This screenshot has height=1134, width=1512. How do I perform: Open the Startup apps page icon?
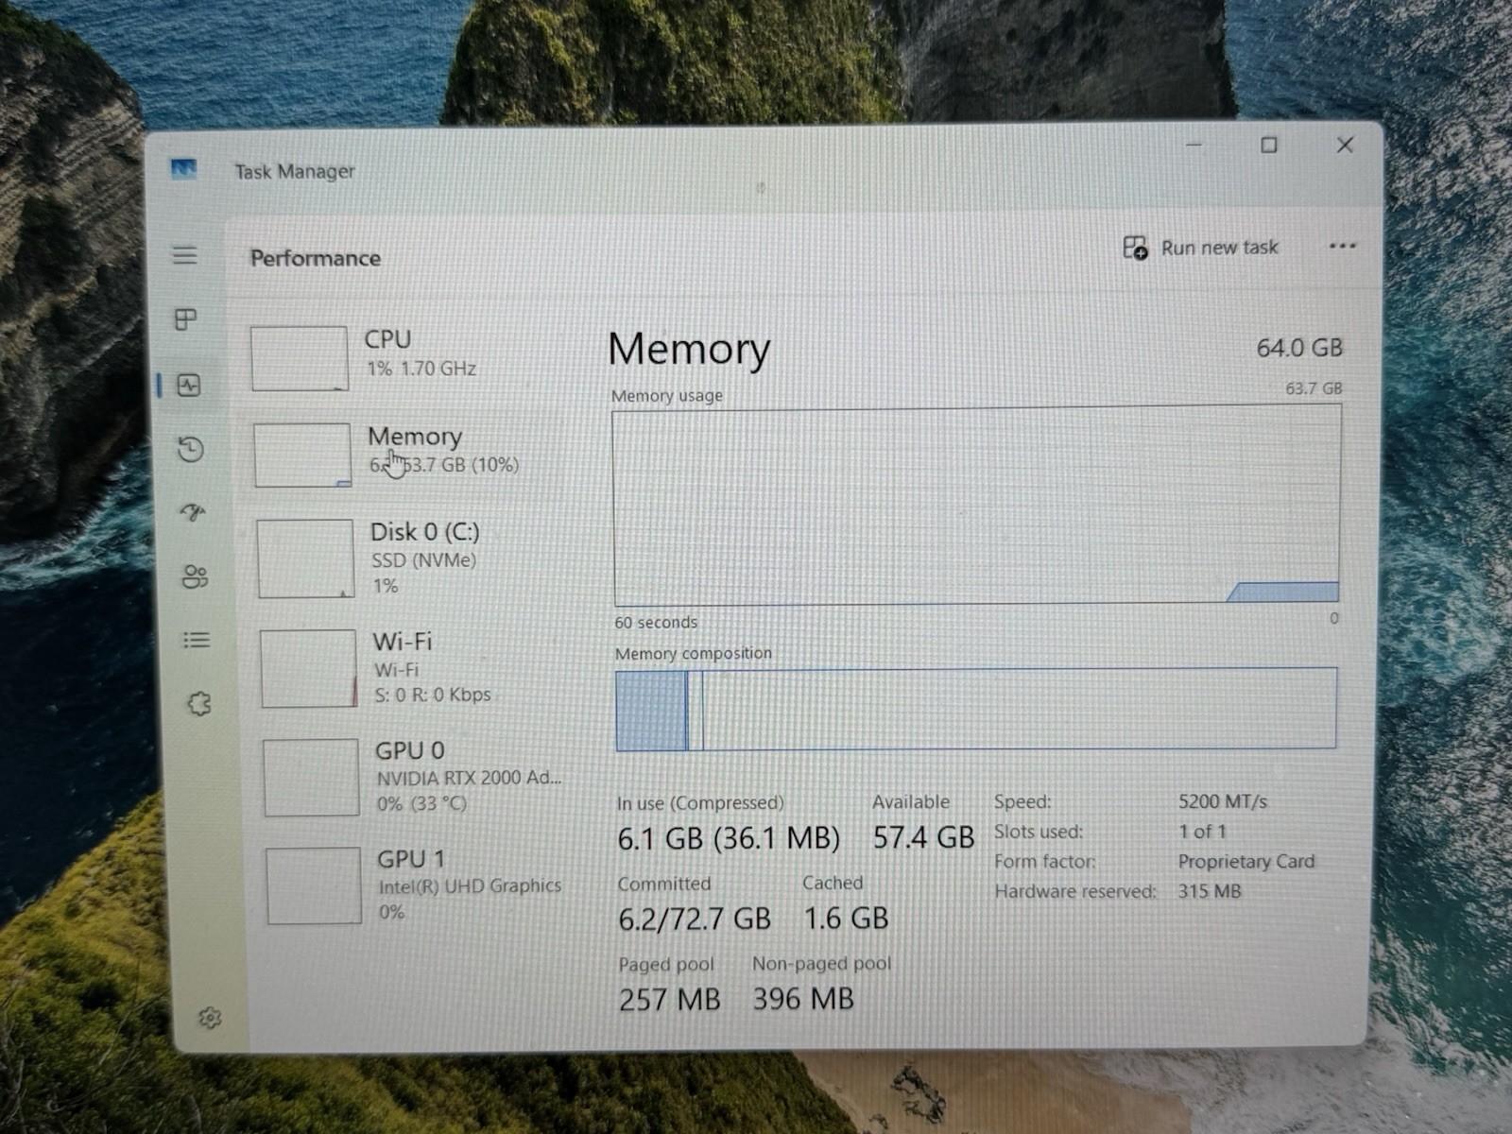click(x=193, y=512)
